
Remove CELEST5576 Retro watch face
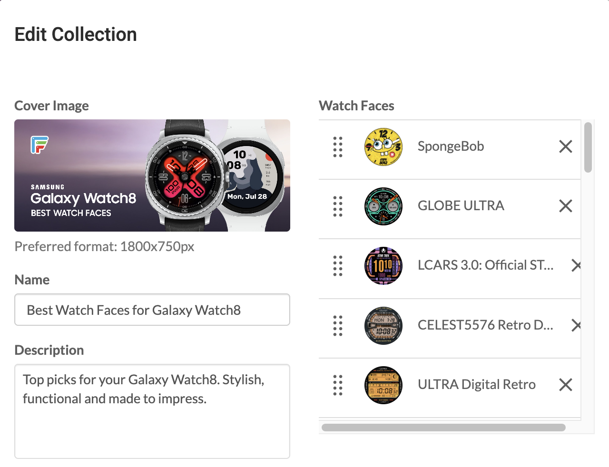pyautogui.click(x=576, y=325)
